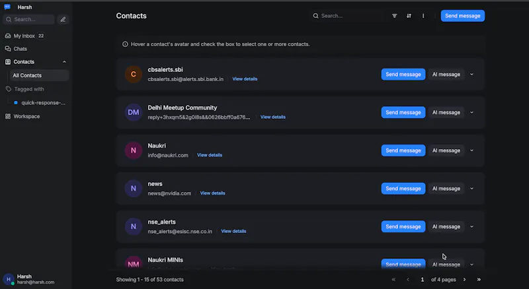
Task: Click the sidebar Search field
Action: [x=29, y=20]
